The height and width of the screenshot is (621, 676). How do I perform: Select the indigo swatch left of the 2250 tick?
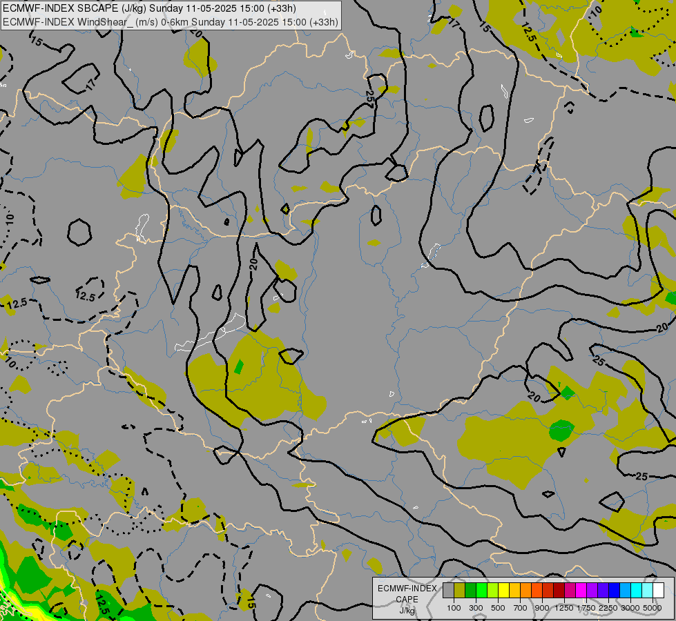(603, 590)
